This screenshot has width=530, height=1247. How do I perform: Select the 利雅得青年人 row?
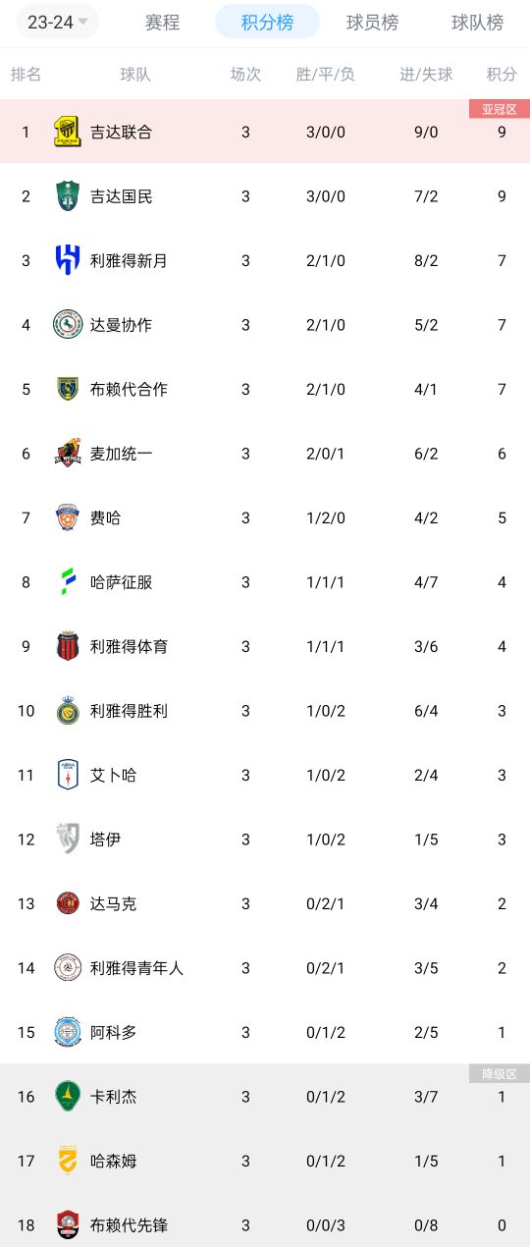click(265, 968)
